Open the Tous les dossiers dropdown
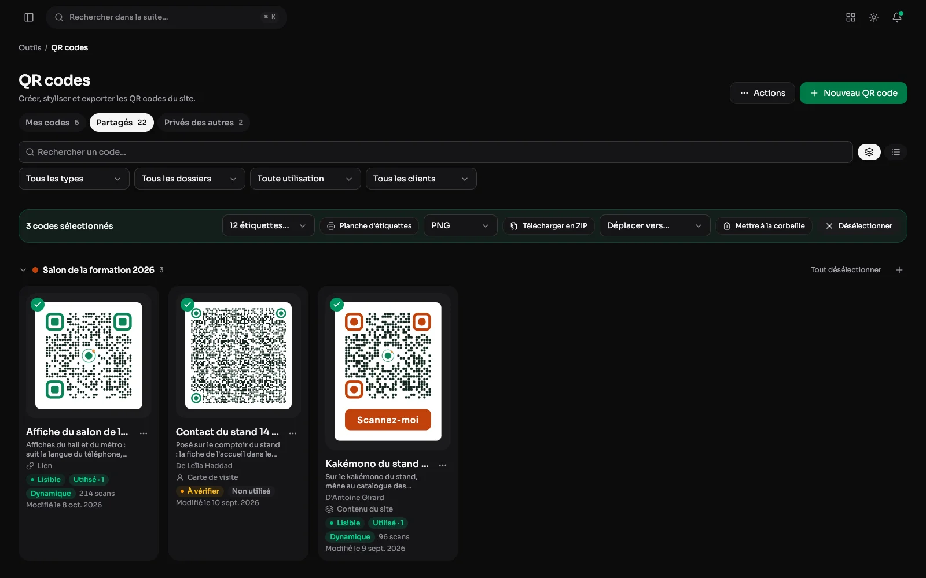926x578 pixels. pyautogui.click(x=190, y=179)
